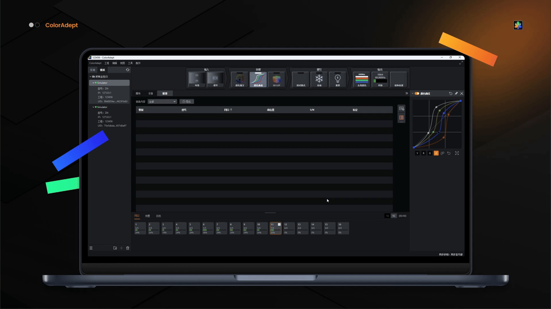This screenshot has height=309, width=551.
Task: Click the 导出 export button
Action: pos(187,102)
